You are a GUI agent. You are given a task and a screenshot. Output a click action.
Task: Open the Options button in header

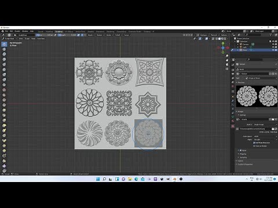tap(225, 35)
